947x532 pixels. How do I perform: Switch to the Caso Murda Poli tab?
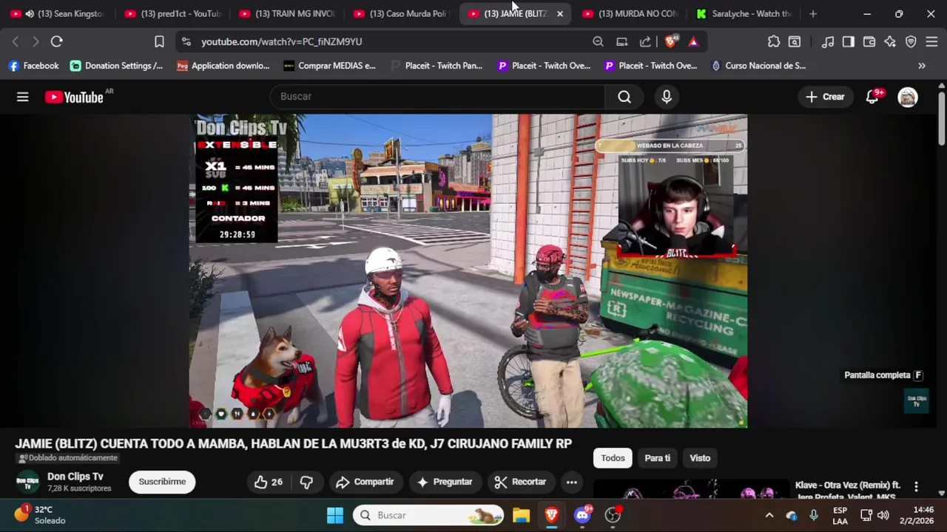click(401, 13)
